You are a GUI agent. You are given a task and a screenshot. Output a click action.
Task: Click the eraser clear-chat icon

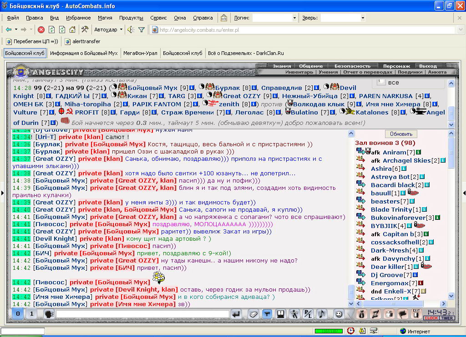coord(253,314)
